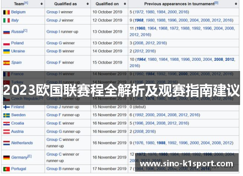The image size is (243, 176).
Task: Follow the Group E link in Croatia row
Action: tap(54, 123)
